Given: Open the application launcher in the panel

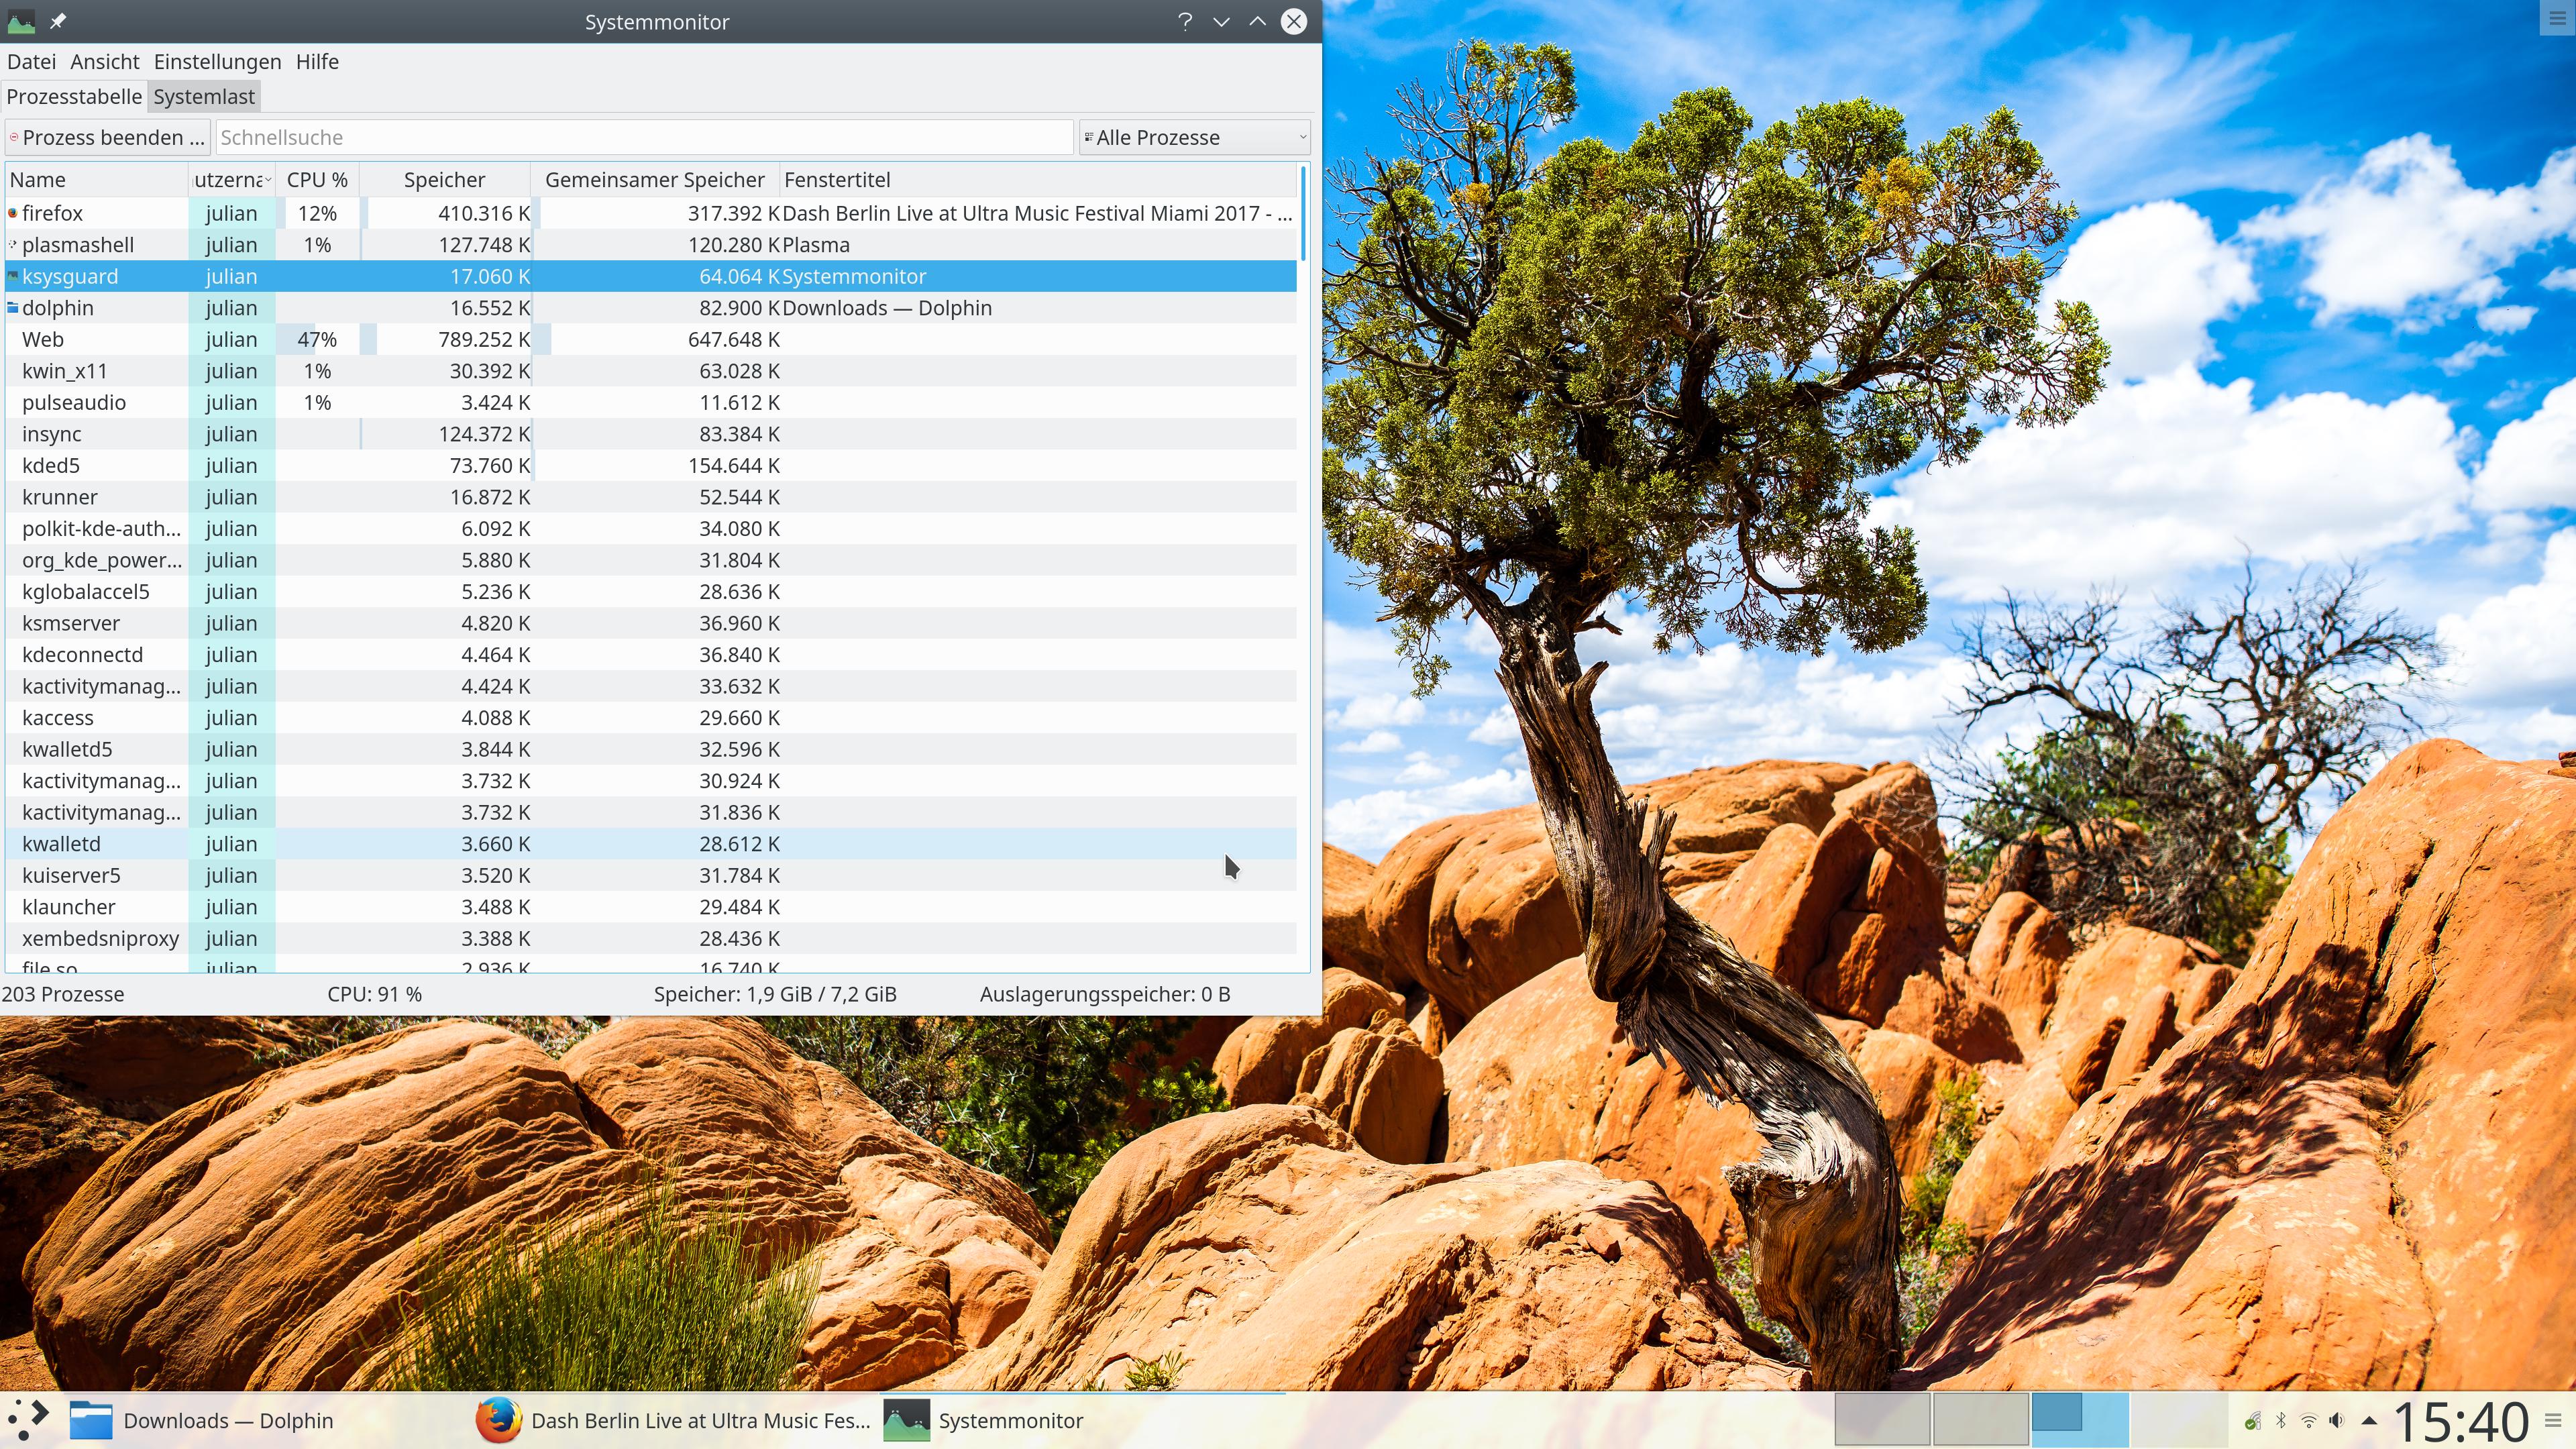Looking at the screenshot, I should pyautogui.click(x=28, y=1419).
